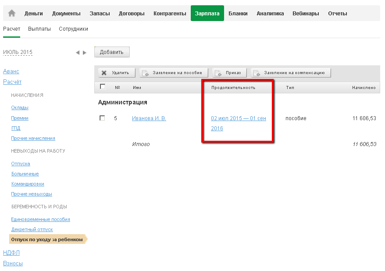Open the Контрагенты section
The width and height of the screenshot is (385, 271).
(x=170, y=14)
